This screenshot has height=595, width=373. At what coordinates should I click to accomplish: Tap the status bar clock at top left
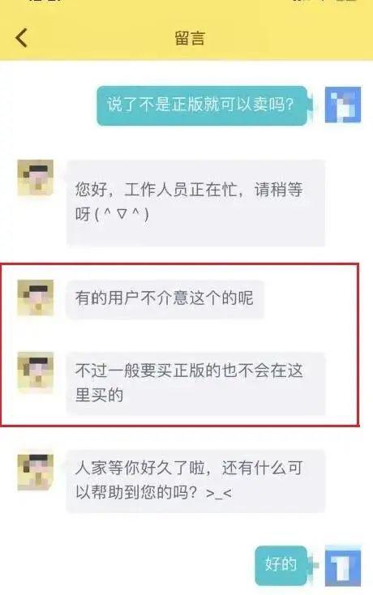(45, 1)
